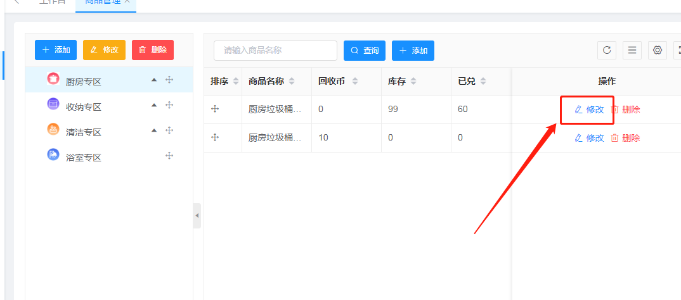This screenshot has width=681, height=300.
Task: Sort the table by 排序 column arrows
Action: click(x=236, y=81)
